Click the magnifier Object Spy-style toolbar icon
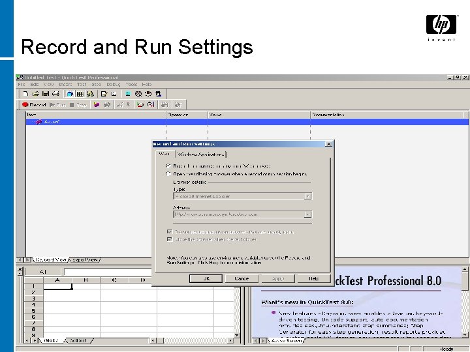Viewport: 470px width, 352px height. pos(138,94)
